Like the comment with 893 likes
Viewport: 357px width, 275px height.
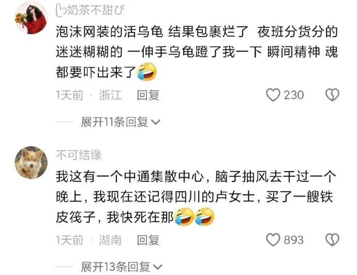(273, 240)
